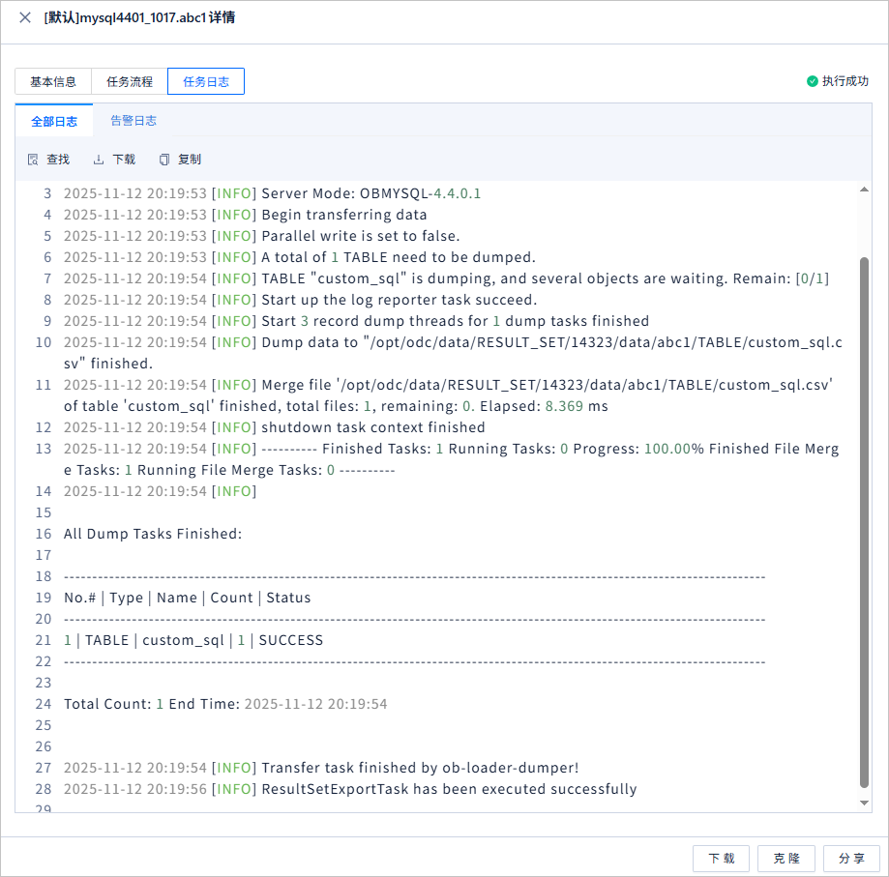The width and height of the screenshot is (889, 877).
Task: Close the task details panel with X
Action: (x=25, y=17)
